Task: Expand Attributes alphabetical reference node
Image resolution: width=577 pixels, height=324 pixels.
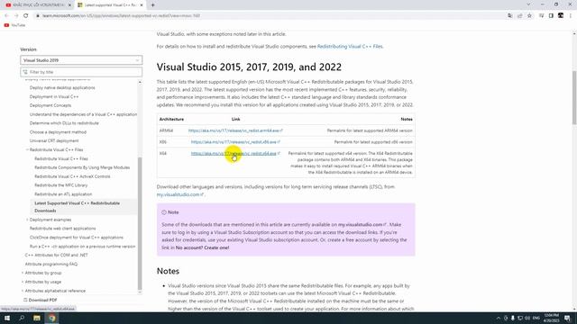Action: [x=23, y=291]
